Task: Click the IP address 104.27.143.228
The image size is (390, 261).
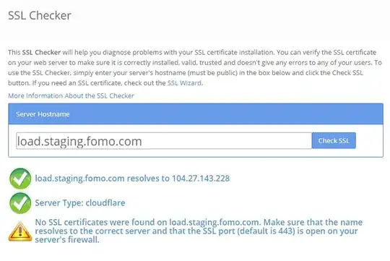Action: [201, 179]
